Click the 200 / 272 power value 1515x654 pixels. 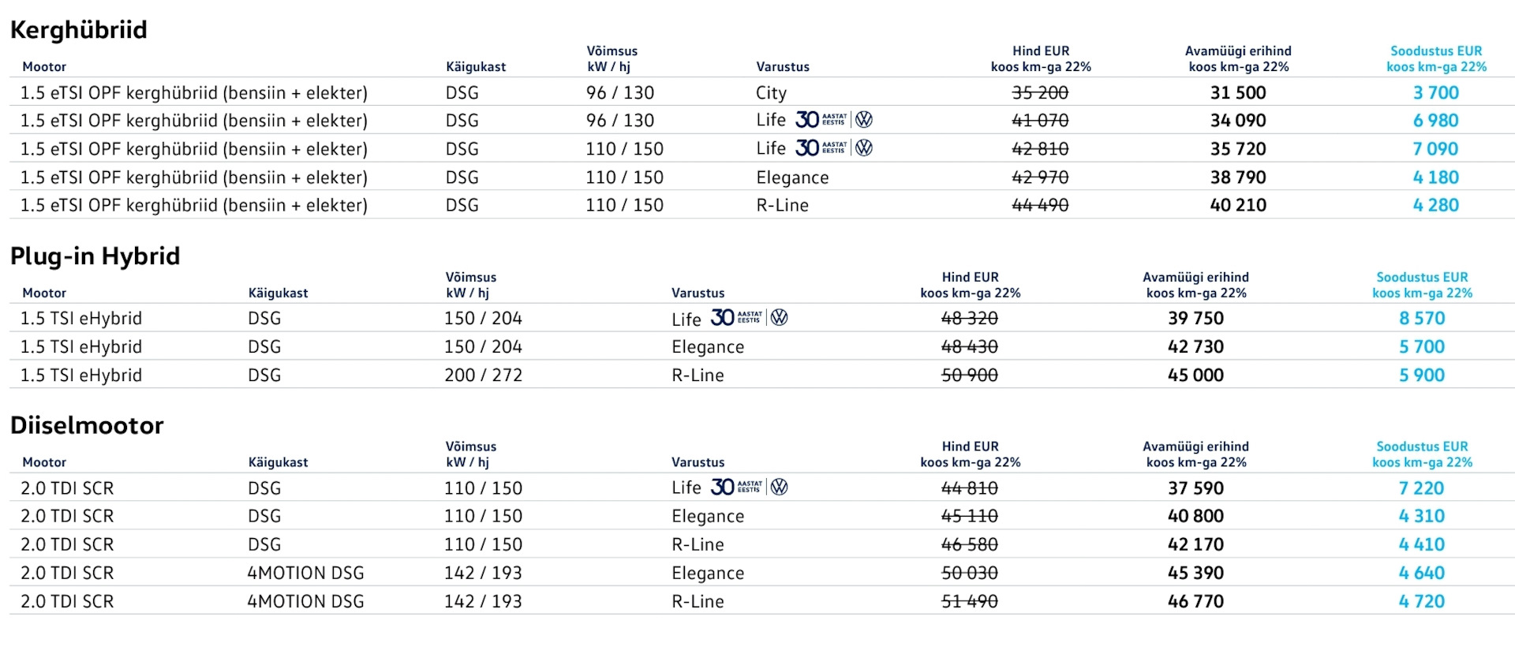coord(483,376)
